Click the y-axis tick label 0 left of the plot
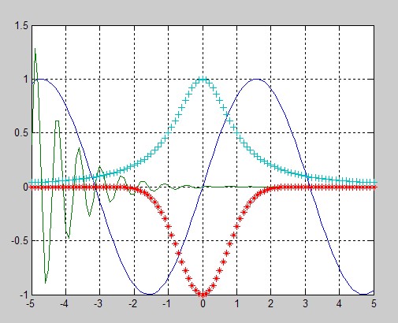Image resolution: width=398 pixels, height=323 pixels. pyautogui.click(x=25, y=187)
